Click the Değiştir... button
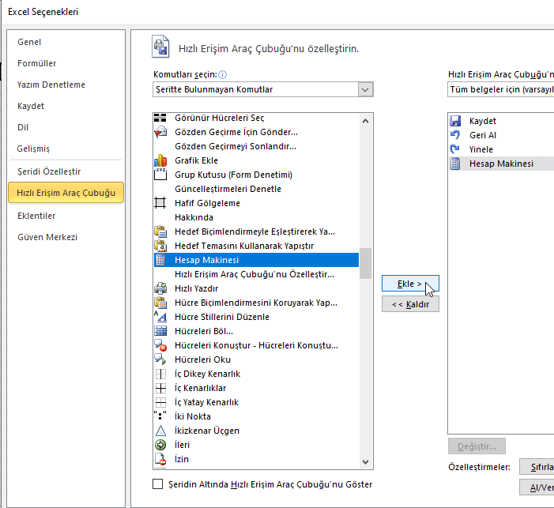 (477, 446)
